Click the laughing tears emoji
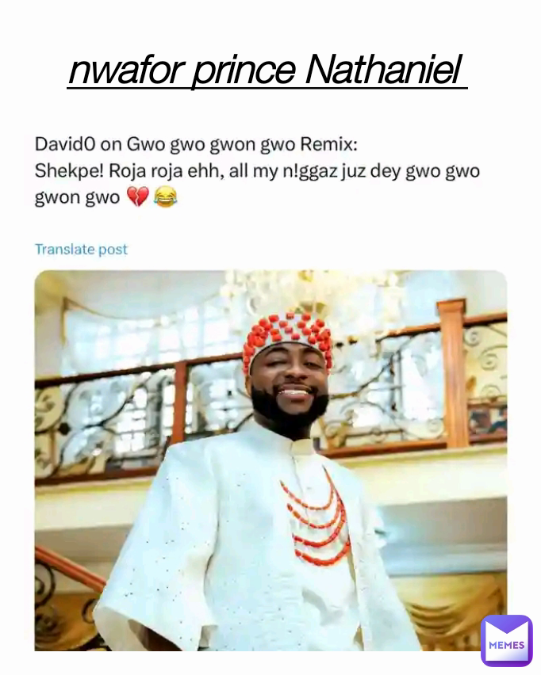This screenshot has height=675, width=541. [x=163, y=197]
